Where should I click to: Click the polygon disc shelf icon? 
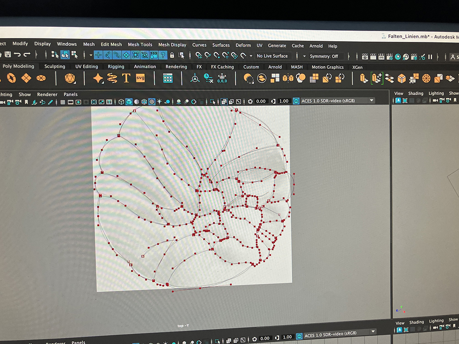tap(41, 78)
